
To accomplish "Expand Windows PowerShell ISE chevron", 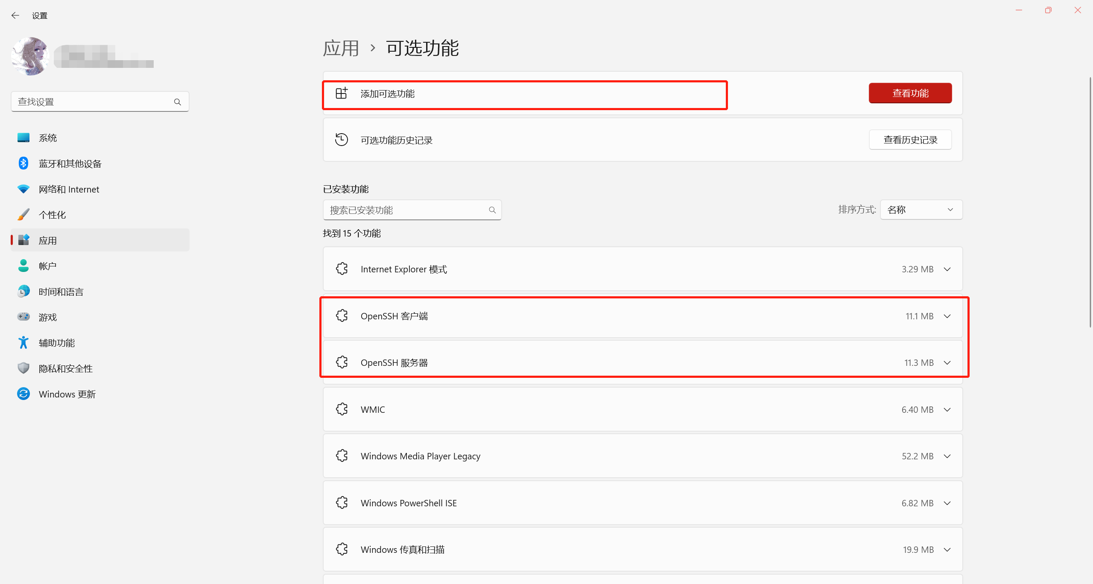I will (947, 503).
